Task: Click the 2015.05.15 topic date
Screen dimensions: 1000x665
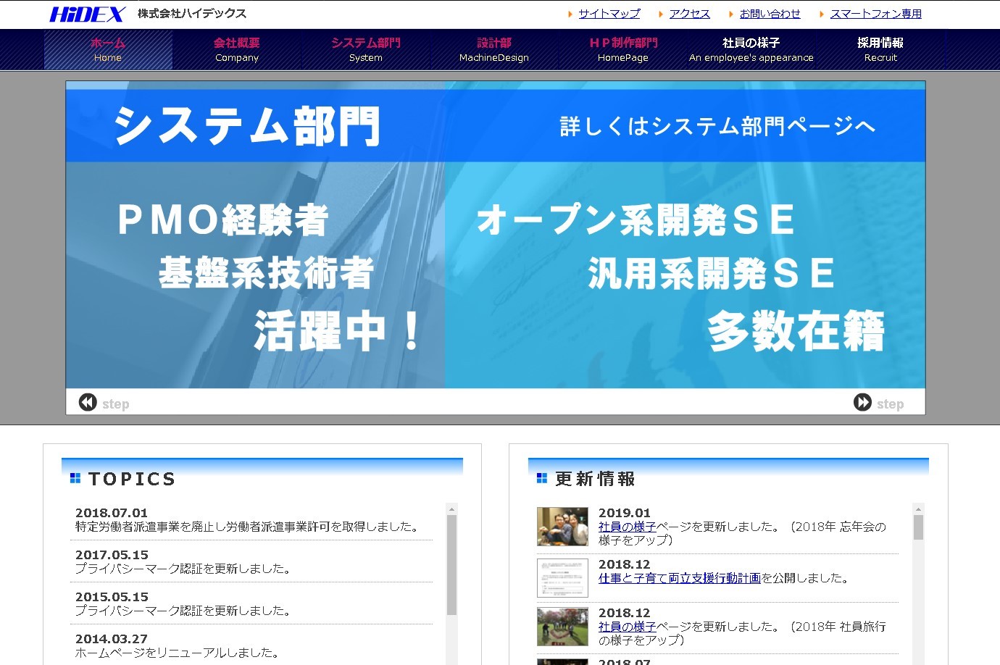Action: coord(112,597)
